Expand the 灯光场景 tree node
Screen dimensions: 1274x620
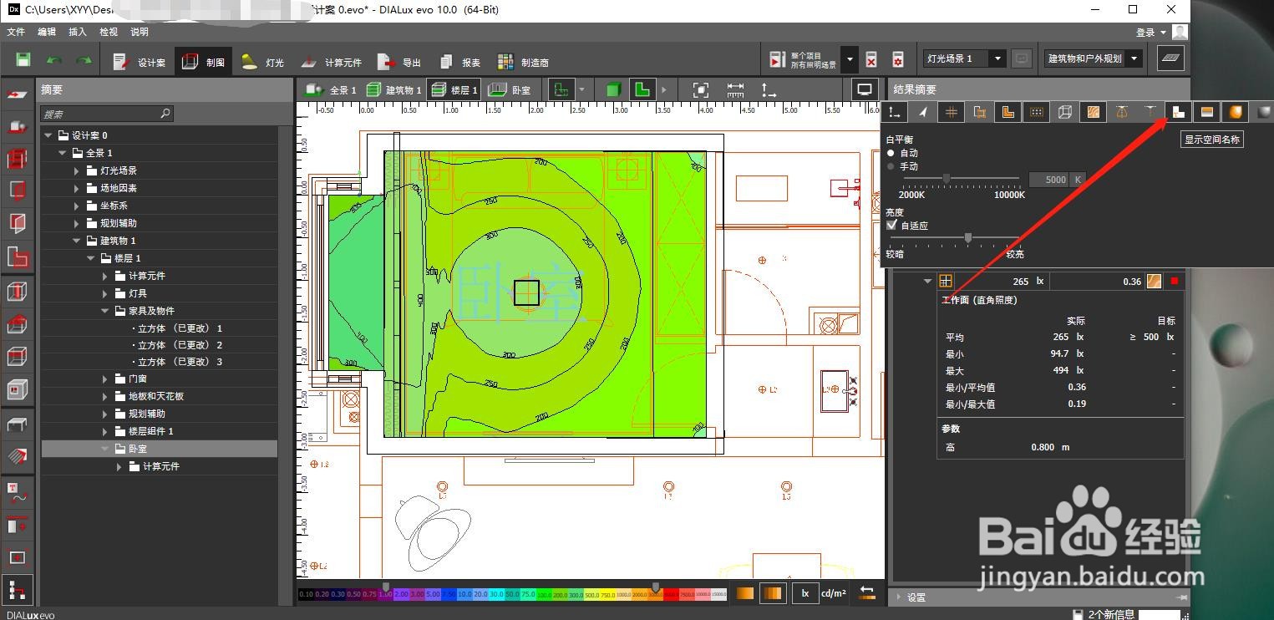[77, 170]
